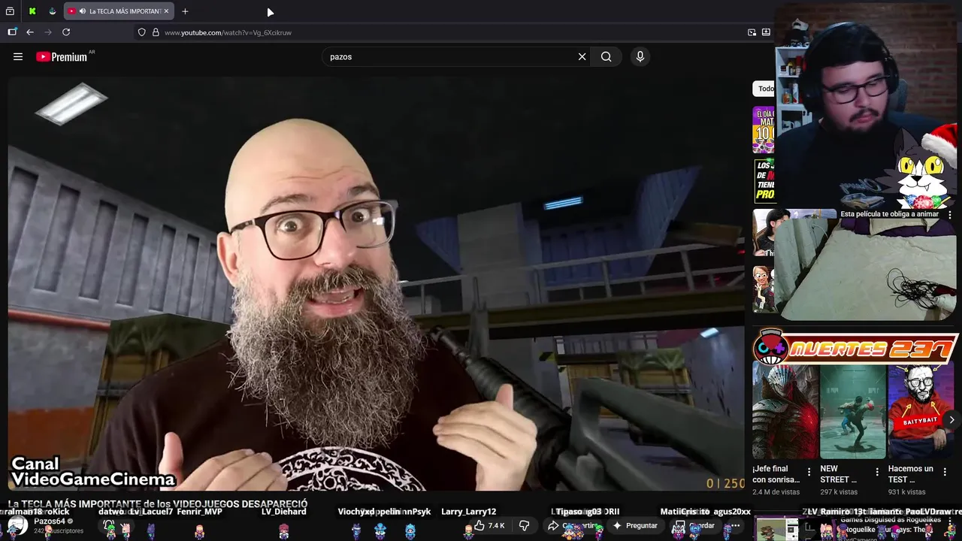Show next shorts with the right chevron
This screenshot has width=962, height=541.
pos(951,420)
